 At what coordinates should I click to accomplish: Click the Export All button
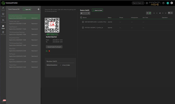(x=27, y=9)
